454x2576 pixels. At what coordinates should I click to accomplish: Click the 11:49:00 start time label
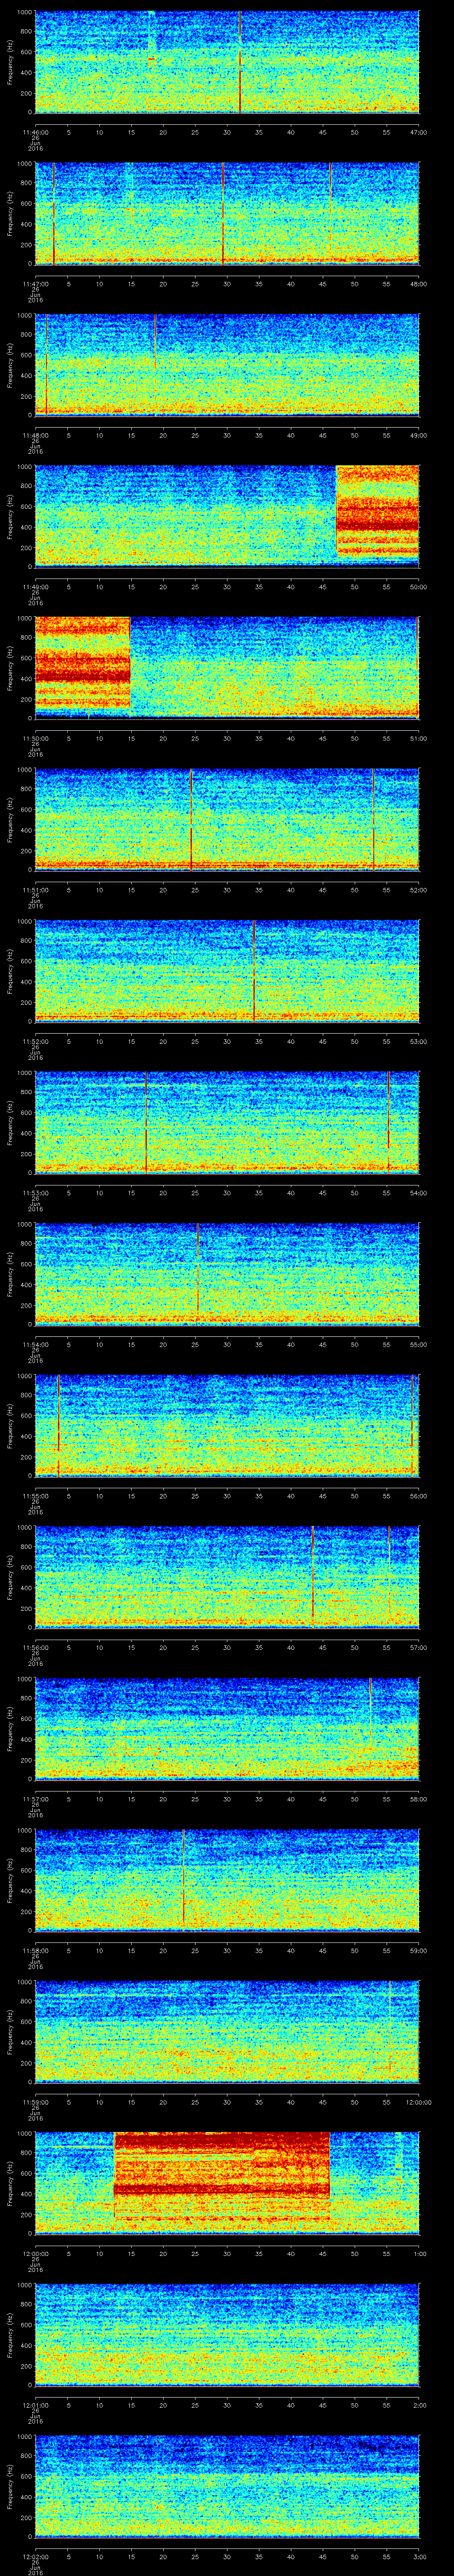[35, 587]
